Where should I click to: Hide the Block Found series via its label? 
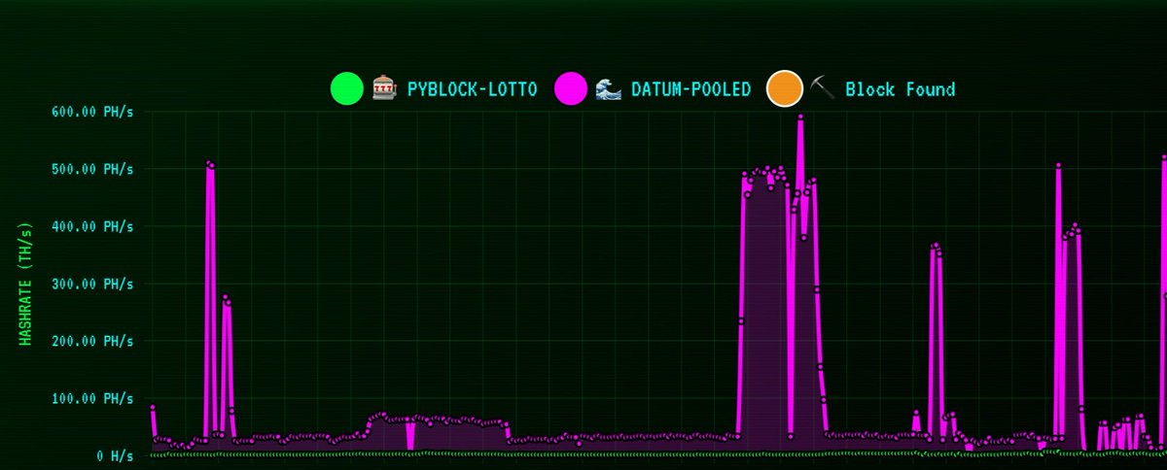pyautogui.click(x=900, y=89)
